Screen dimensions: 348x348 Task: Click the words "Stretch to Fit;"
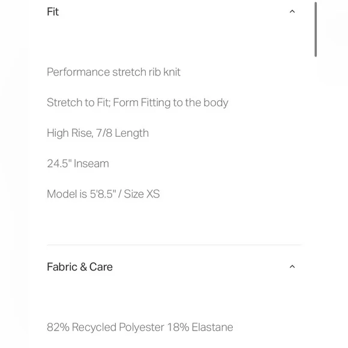point(79,103)
